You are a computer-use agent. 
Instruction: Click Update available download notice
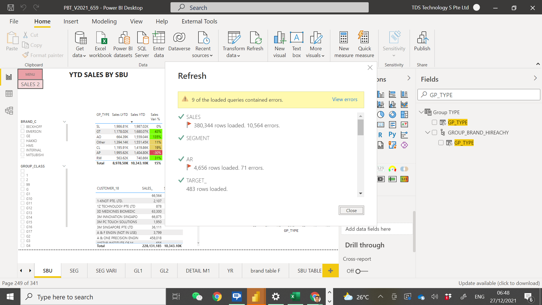click(499, 283)
